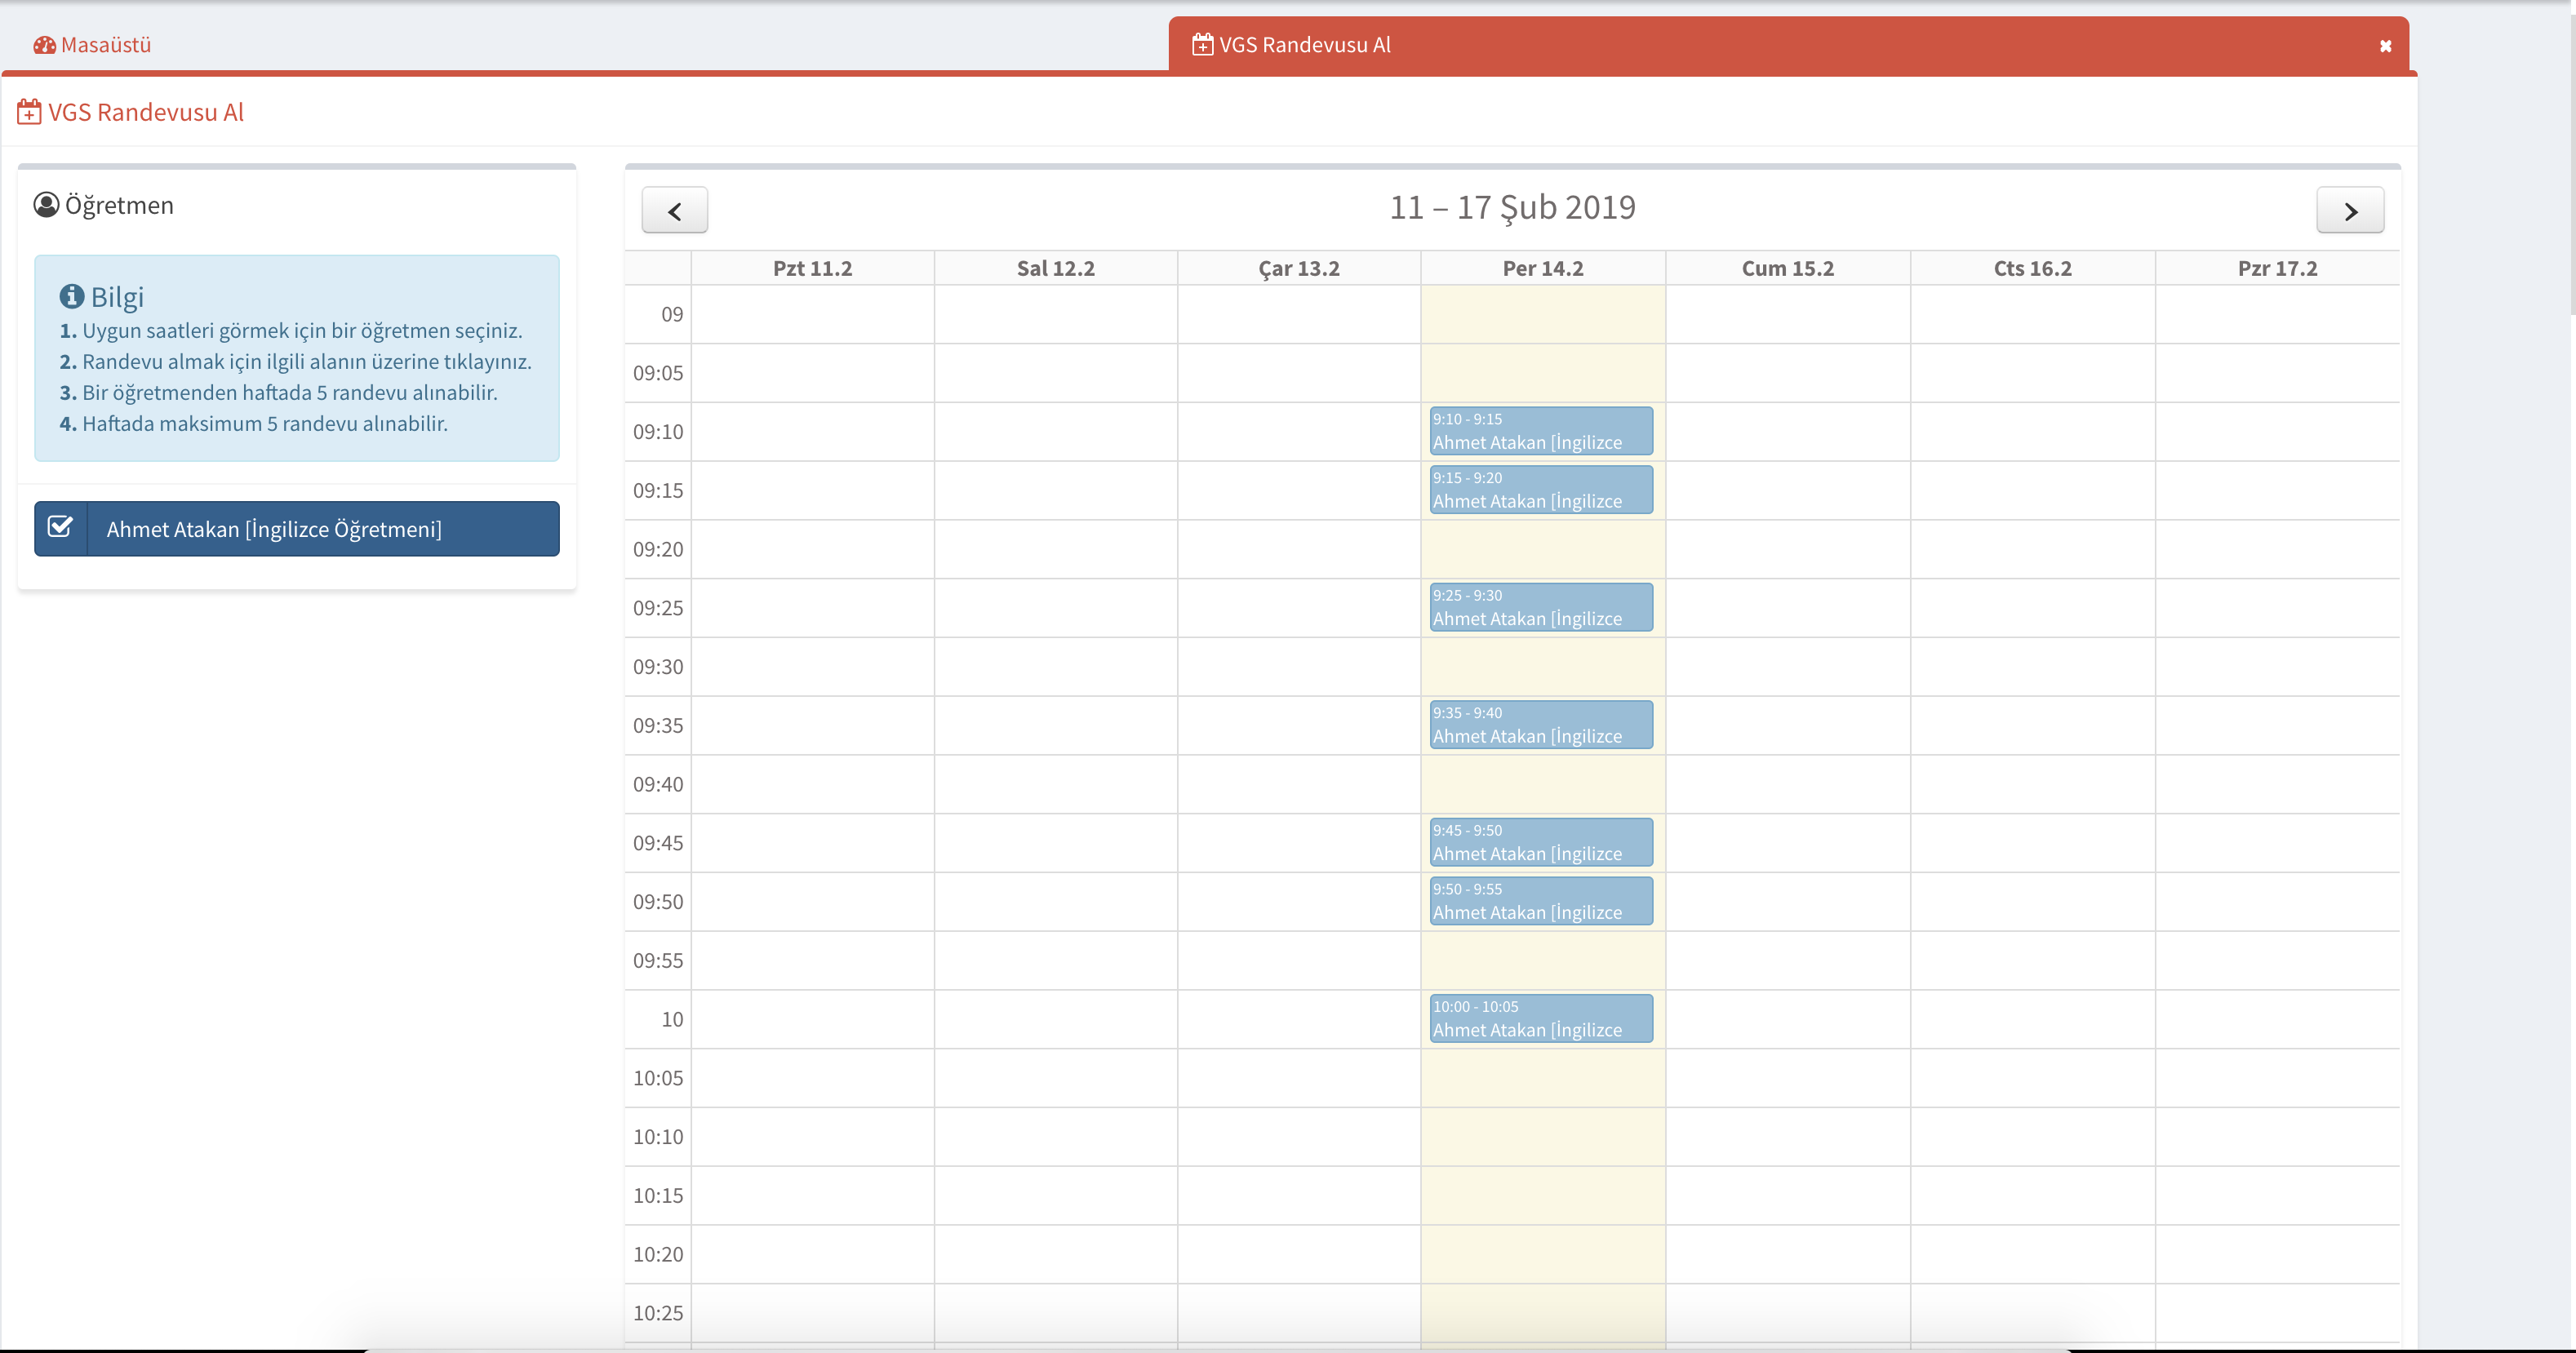Click the VGS Randevusu Al page heading
The height and width of the screenshot is (1353, 2576).
[146, 112]
